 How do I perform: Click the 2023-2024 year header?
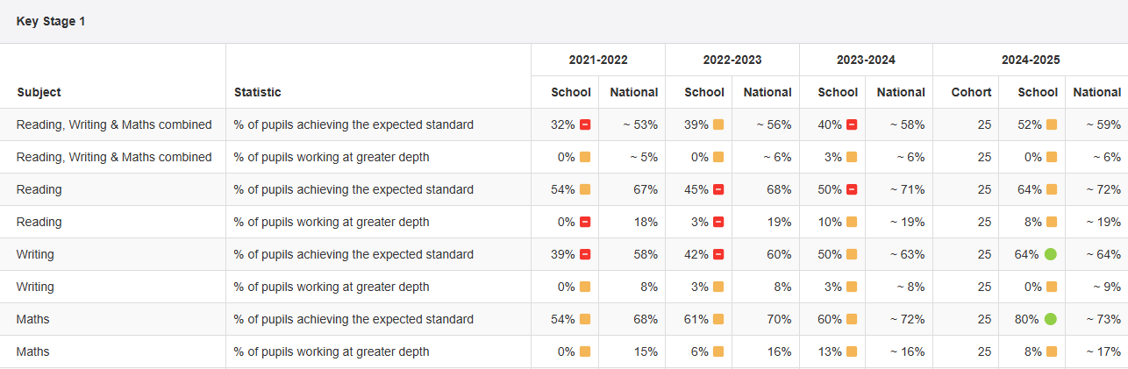click(866, 60)
